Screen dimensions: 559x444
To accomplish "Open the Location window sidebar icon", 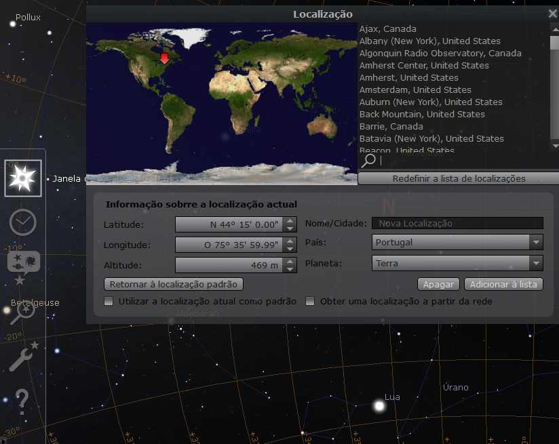I will click(x=23, y=178).
